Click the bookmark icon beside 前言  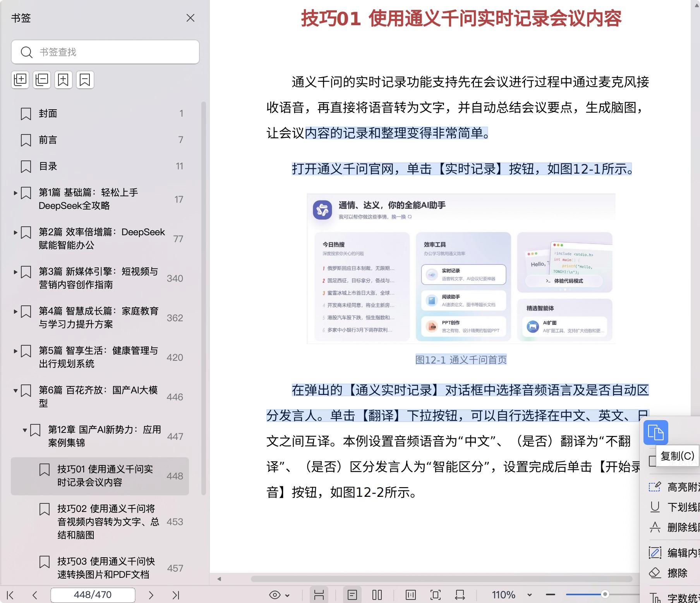26,140
